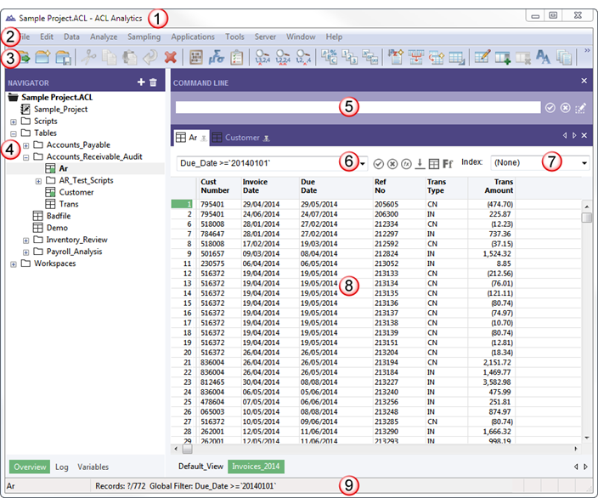Click inside the command line text box
Viewport: 598px width, 498px height.
click(255, 108)
